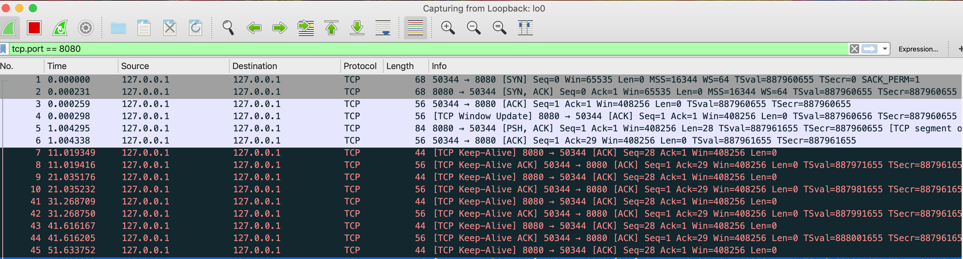Stop the running capture with red square

(x=34, y=28)
